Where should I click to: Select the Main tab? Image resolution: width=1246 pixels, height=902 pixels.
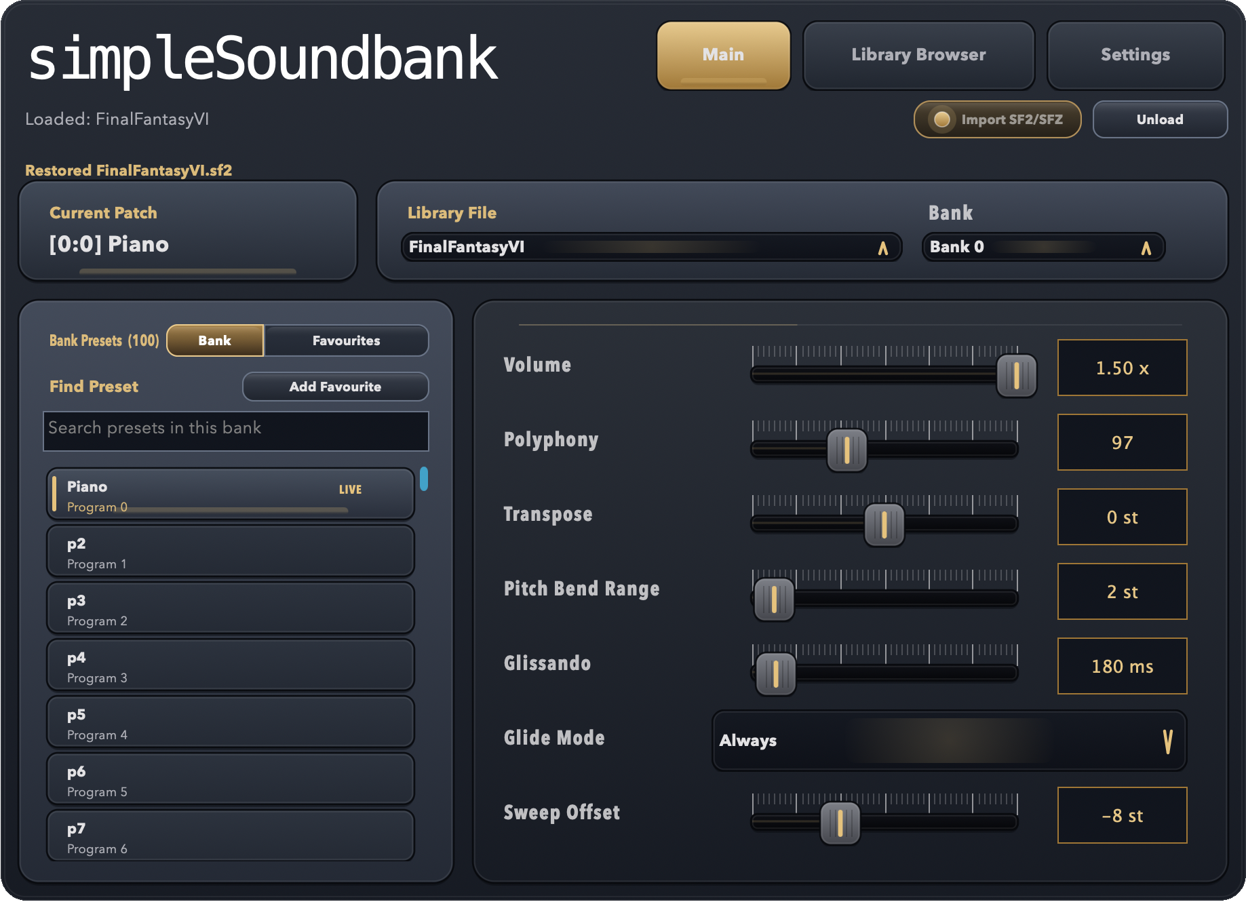(x=722, y=55)
